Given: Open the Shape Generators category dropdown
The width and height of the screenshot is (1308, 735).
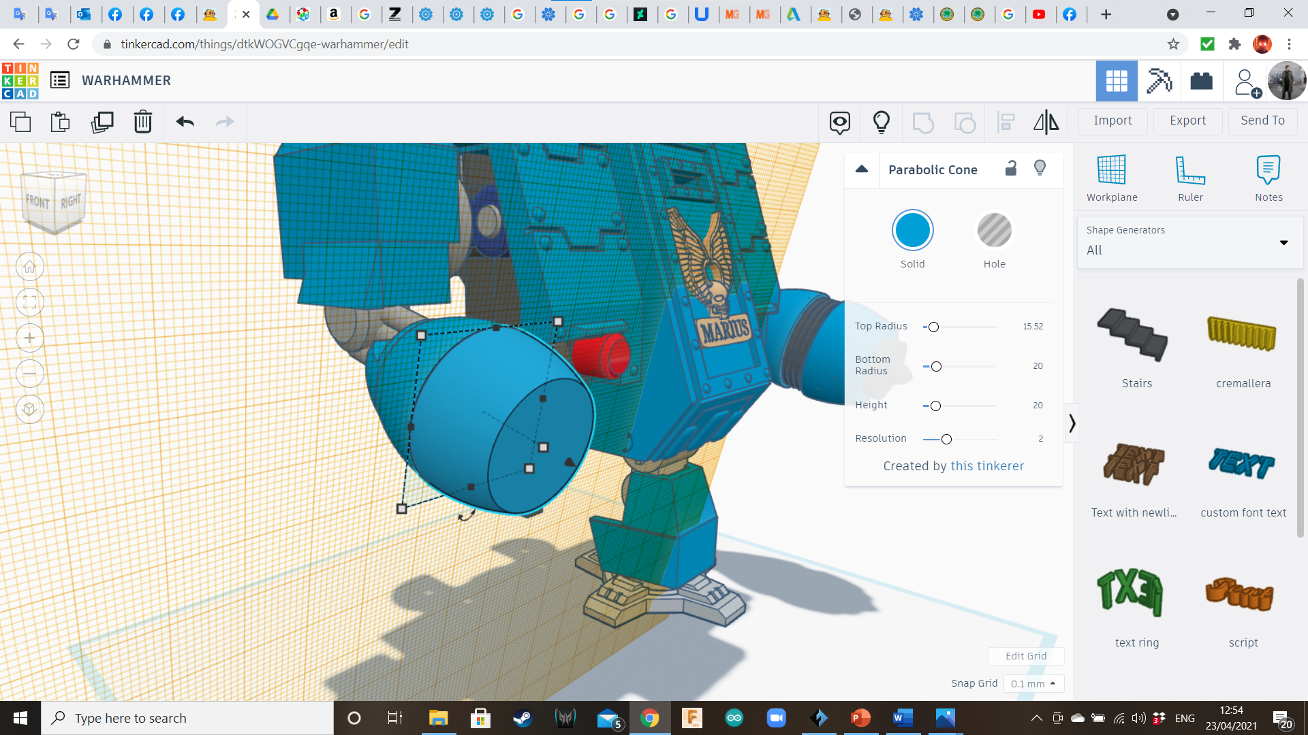Looking at the screenshot, I should 1189,242.
